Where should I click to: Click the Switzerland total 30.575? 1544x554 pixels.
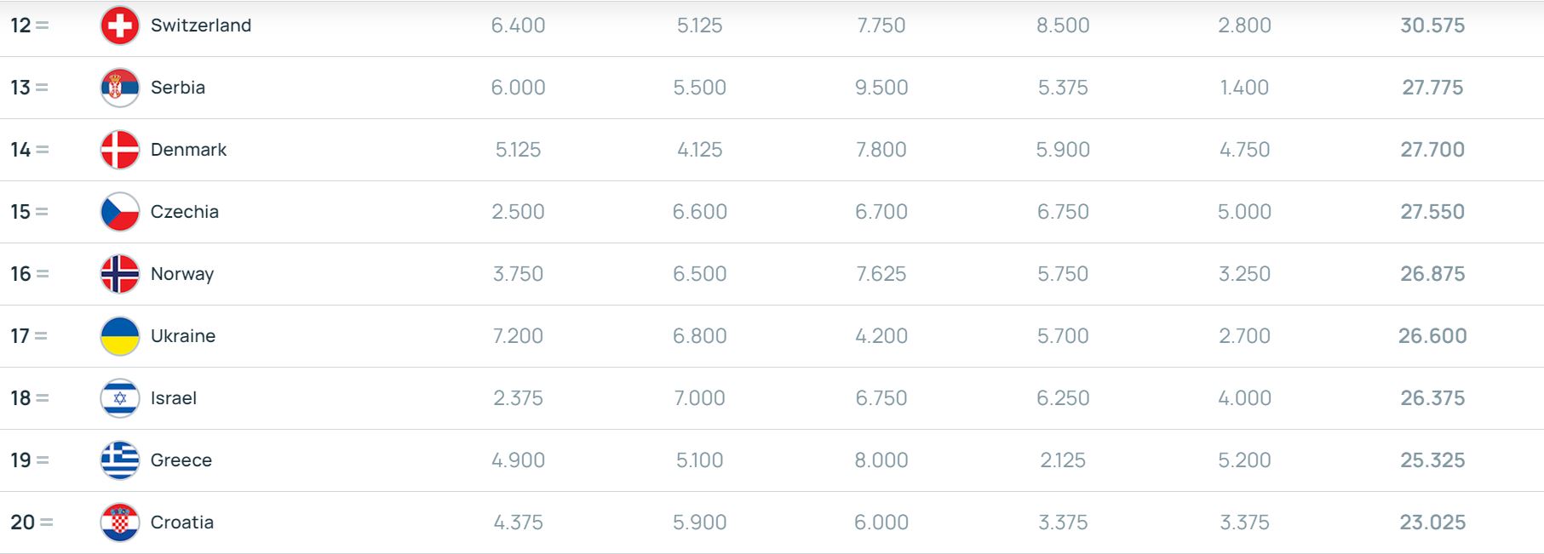click(1432, 26)
